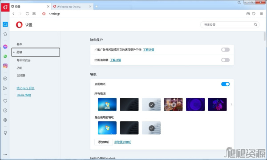Click the 搜索设置 search settings field

[x=230, y=24]
